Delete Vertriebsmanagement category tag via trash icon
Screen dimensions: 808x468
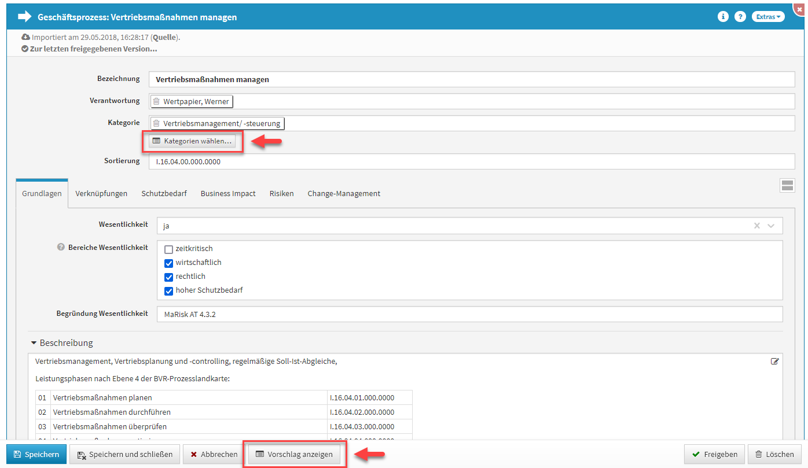(156, 123)
